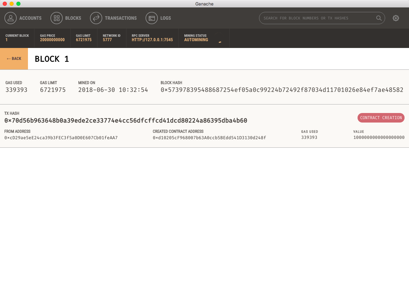Click the Mining Status AUTOMINING value
Viewport: 409px width, 290px height.
pos(196,40)
